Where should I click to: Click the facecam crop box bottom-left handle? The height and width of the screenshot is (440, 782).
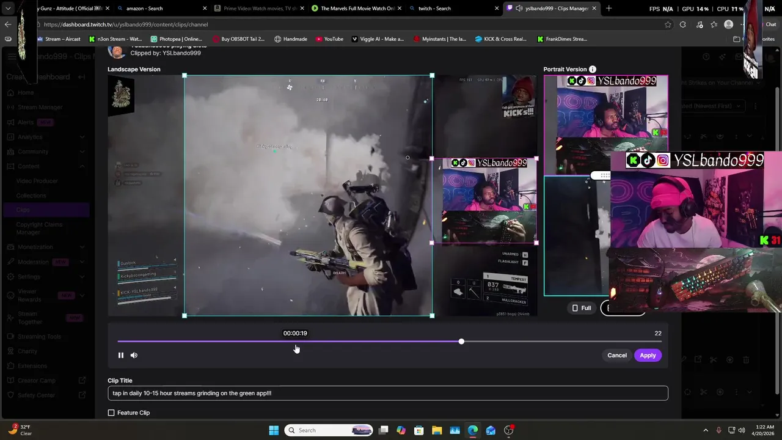pyautogui.click(x=433, y=243)
